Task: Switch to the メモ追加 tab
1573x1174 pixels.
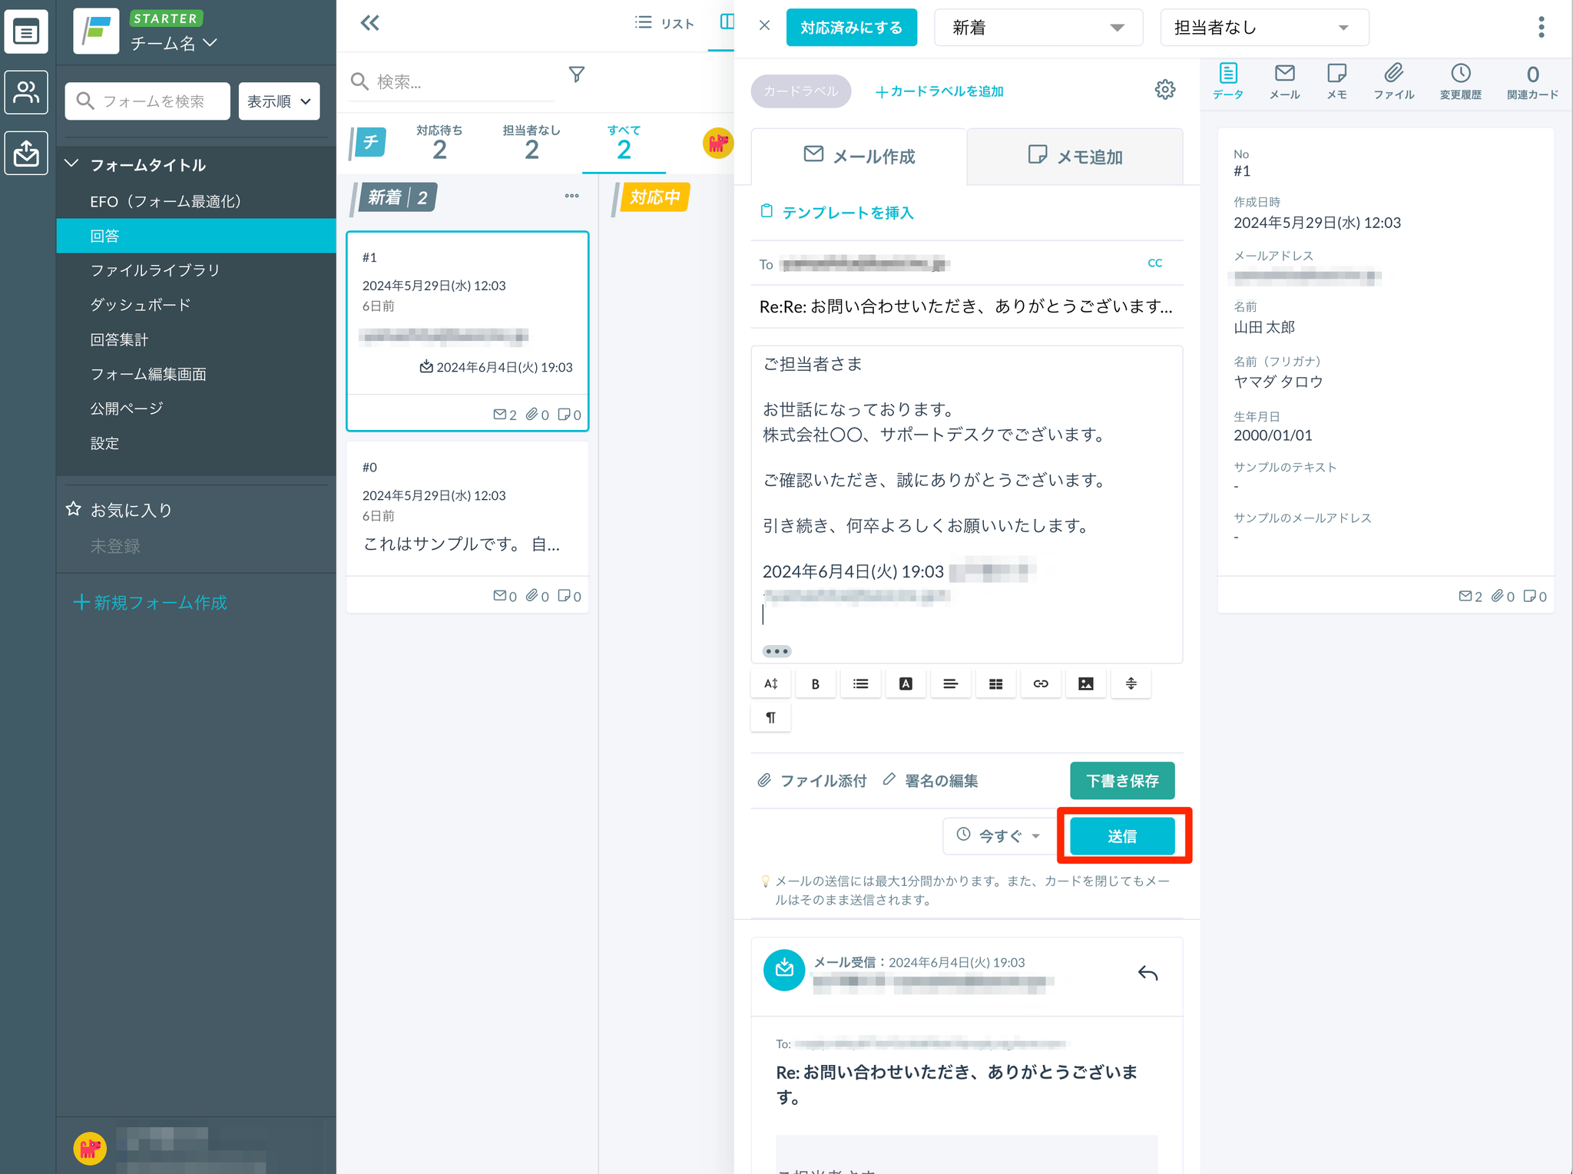Action: point(1075,157)
